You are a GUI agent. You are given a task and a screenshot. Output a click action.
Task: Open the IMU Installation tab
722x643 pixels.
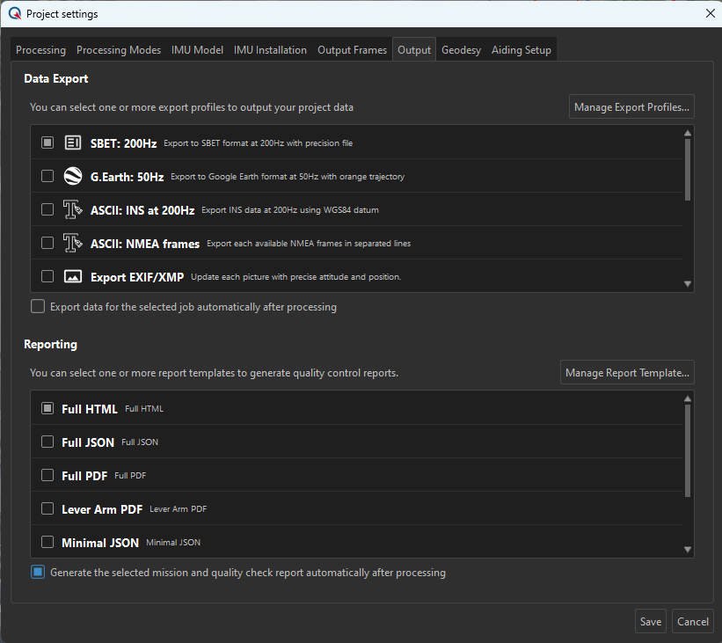coord(270,50)
